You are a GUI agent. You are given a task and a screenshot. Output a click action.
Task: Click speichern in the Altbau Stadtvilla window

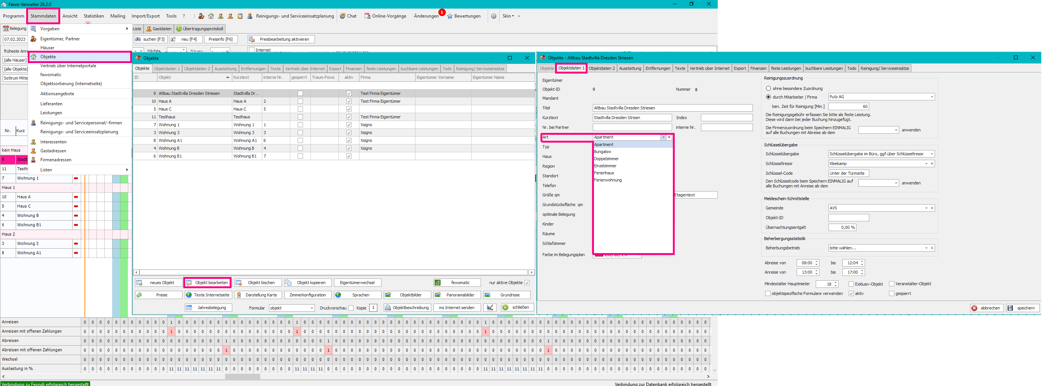[1022, 308]
